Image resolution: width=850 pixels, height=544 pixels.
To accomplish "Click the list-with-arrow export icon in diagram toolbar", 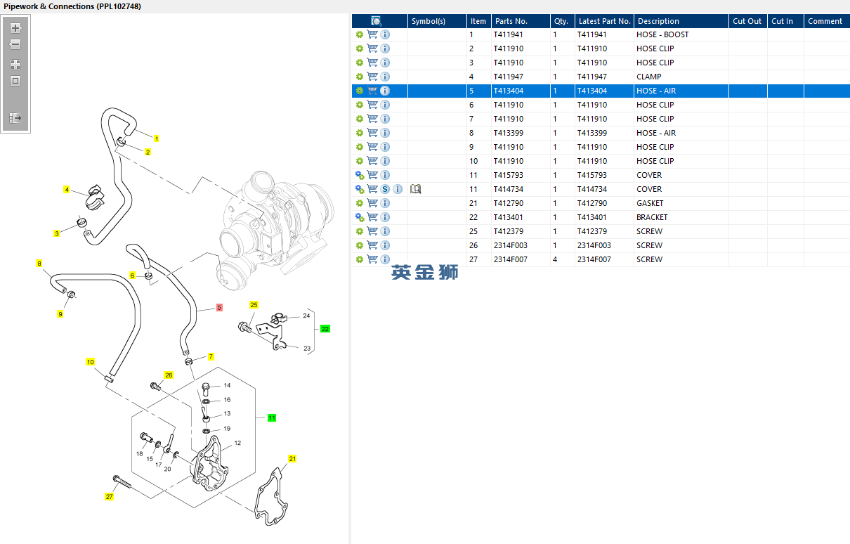I will [x=15, y=118].
